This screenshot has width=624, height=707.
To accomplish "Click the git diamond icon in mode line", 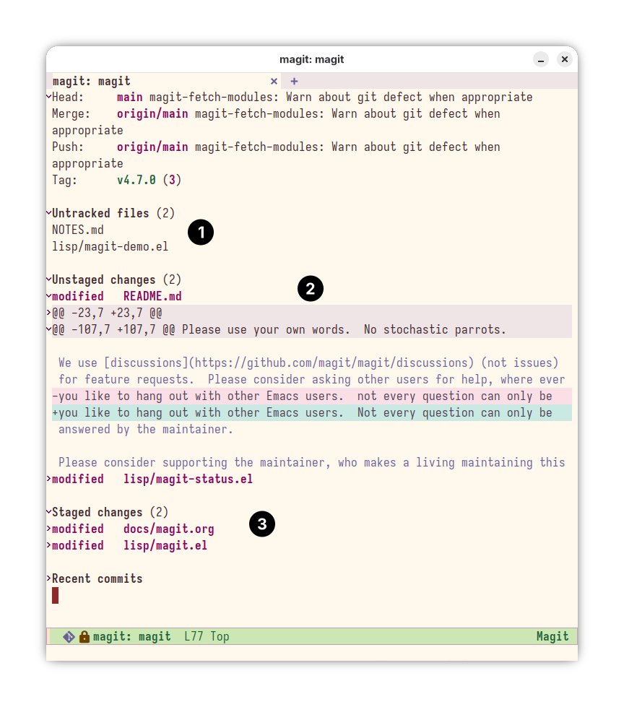I will pyautogui.click(x=69, y=637).
